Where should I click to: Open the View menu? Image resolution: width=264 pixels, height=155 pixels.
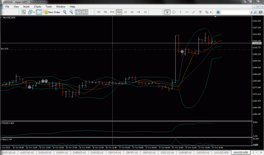pyautogui.click(x=16, y=7)
